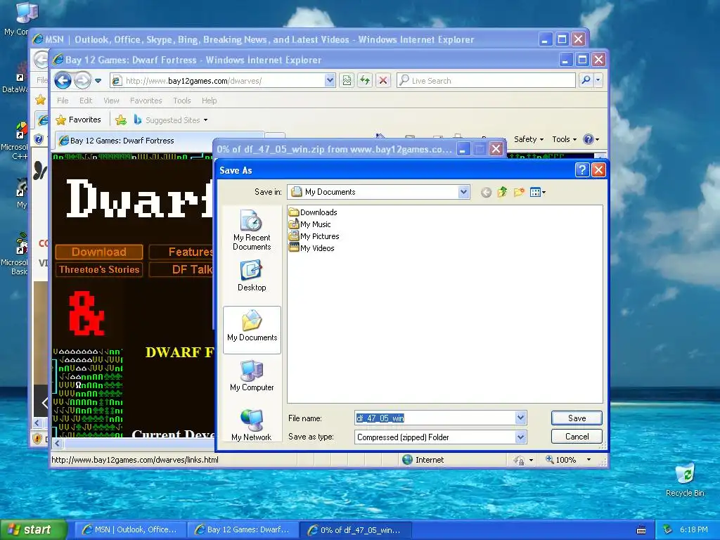This screenshot has width=720, height=540.
Task: Select Bay 12 Games: Dwarf Fortress tab
Action: 159,141
